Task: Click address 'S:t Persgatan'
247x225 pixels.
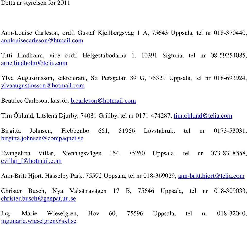Action: tap(109, 78)
